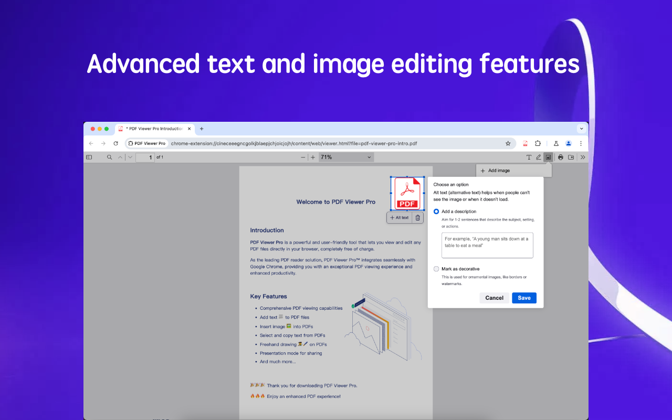The height and width of the screenshot is (420, 672).
Task: Open the Chrome profile avatar
Action: click(x=568, y=143)
